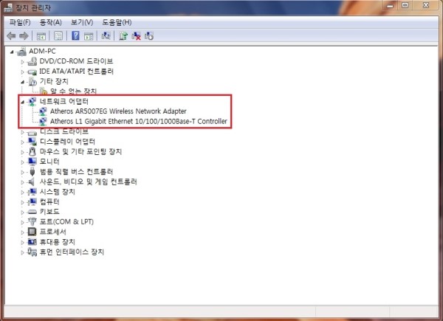This screenshot has width=443, height=321.
Task: Click the blue question mark Help icon
Action: click(75, 35)
